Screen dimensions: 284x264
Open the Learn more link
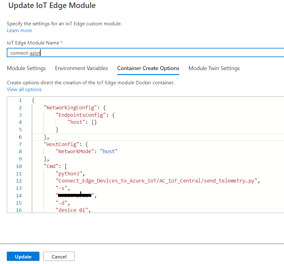19,31
